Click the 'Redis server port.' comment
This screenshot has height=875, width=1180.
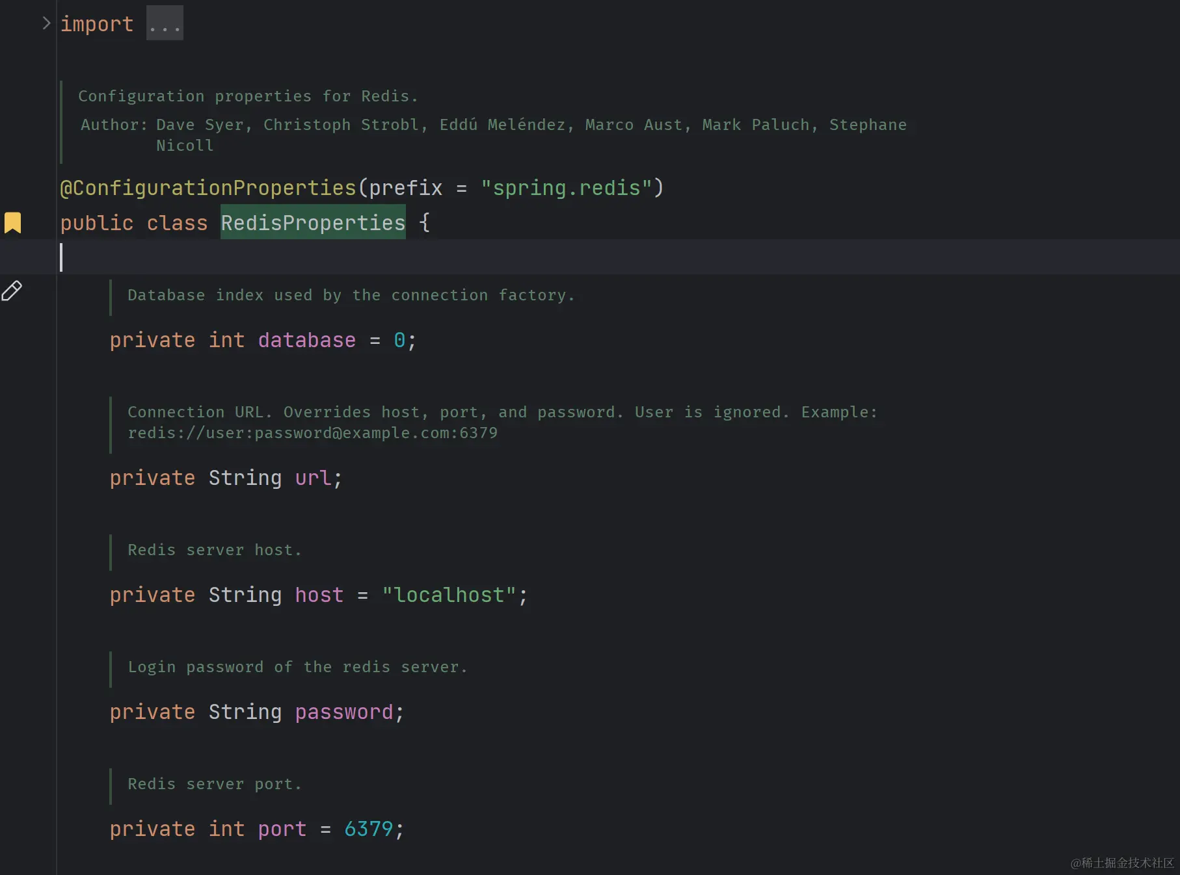coord(215,784)
